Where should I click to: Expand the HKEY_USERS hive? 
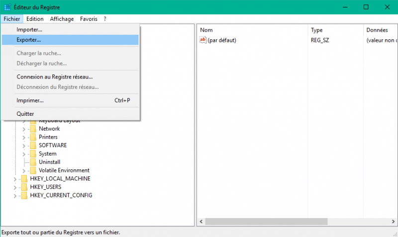pyautogui.click(x=15, y=188)
